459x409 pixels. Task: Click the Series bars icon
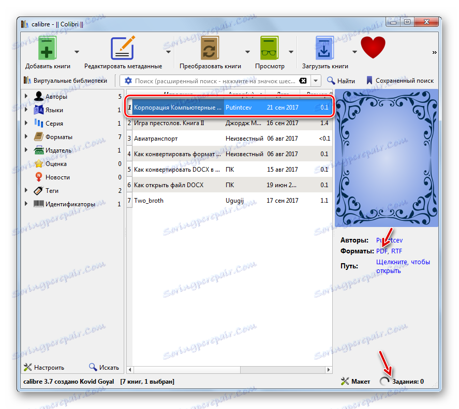point(39,123)
